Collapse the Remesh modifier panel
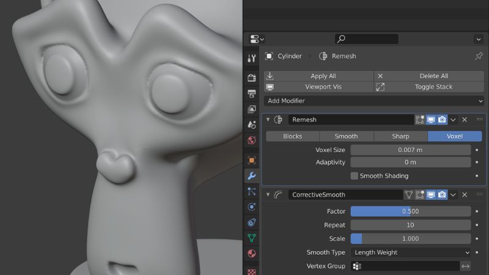Screen dimensions: 489x275 pos(268,119)
